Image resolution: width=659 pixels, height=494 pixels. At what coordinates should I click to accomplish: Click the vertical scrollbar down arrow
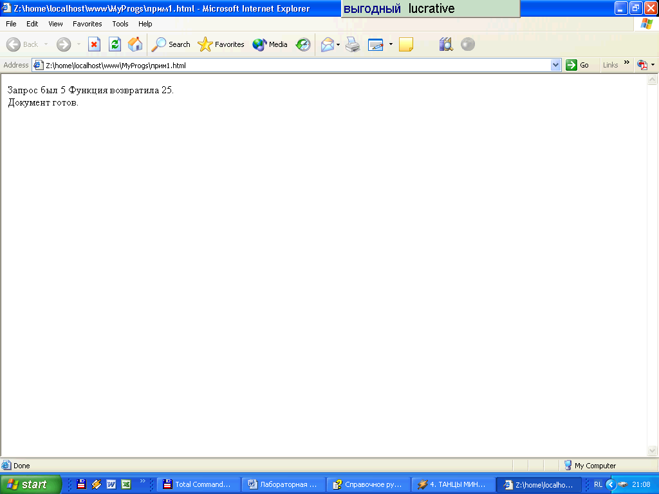(x=653, y=451)
